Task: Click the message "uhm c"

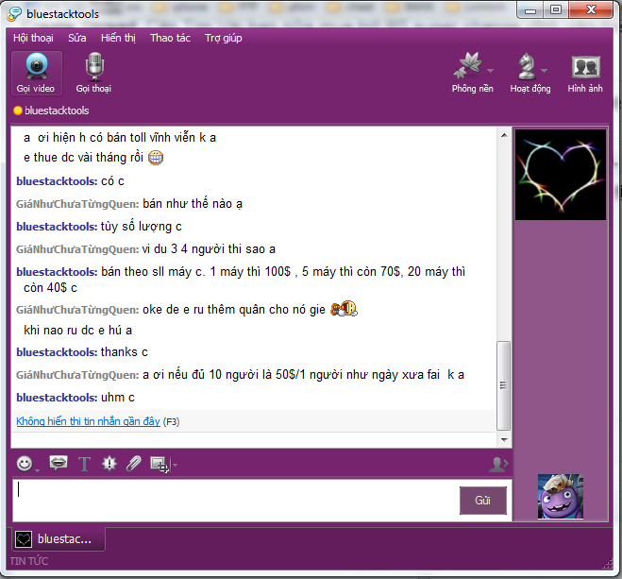Action: coord(118,398)
